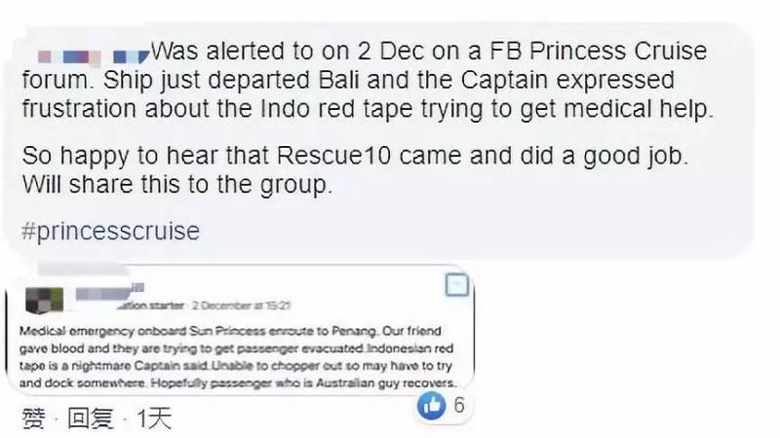Open the #princesscruise hashtag
The height and width of the screenshot is (438, 780).
(x=109, y=233)
